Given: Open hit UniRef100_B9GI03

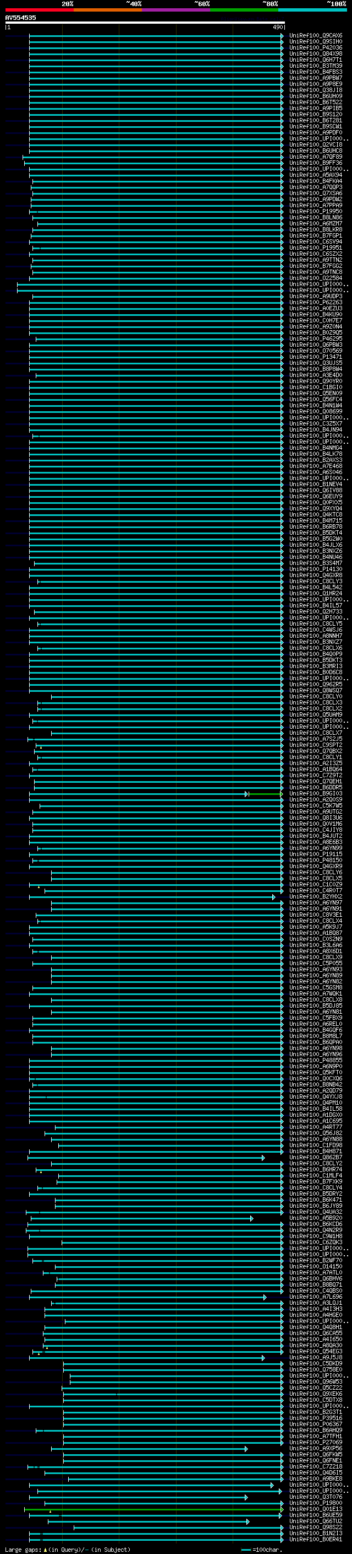Looking at the screenshot, I should pyautogui.click(x=316, y=793).
